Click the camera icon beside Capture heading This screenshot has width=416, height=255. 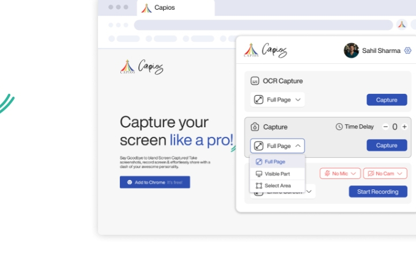[x=255, y=127]
